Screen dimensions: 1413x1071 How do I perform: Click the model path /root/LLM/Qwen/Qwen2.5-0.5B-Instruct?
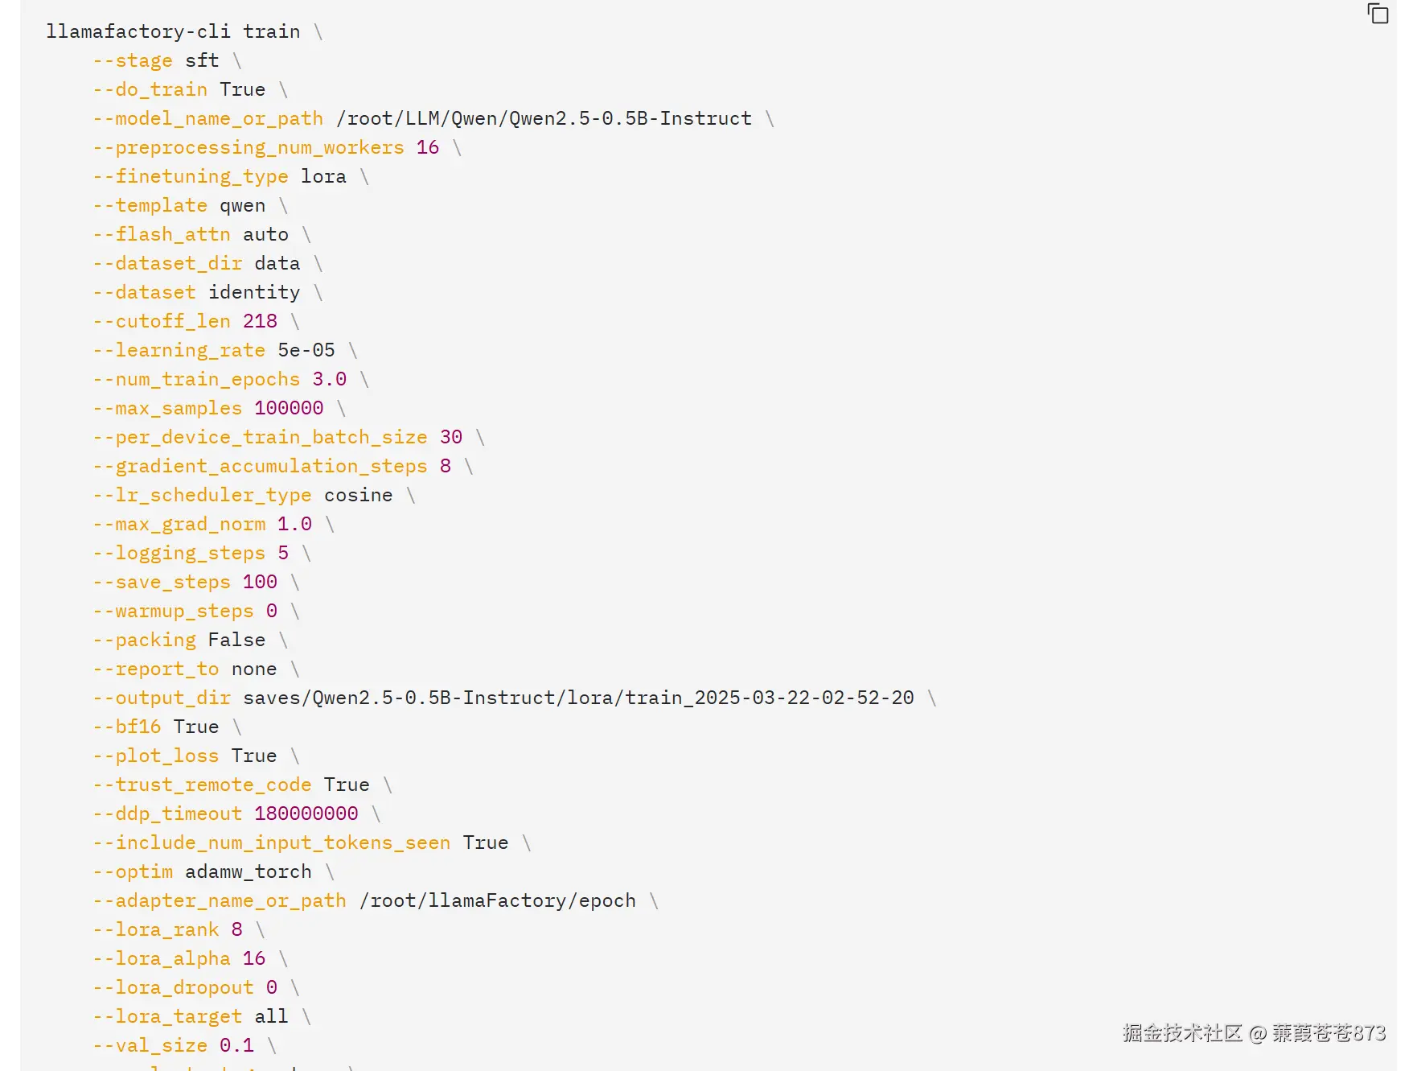click(544, 118)
